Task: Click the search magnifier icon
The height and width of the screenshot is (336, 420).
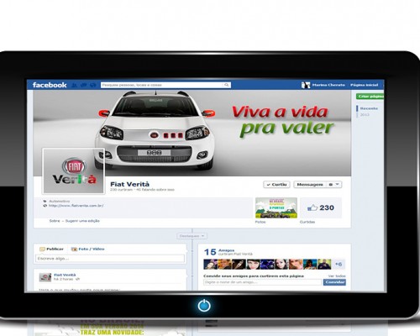Action: (226, 85)
